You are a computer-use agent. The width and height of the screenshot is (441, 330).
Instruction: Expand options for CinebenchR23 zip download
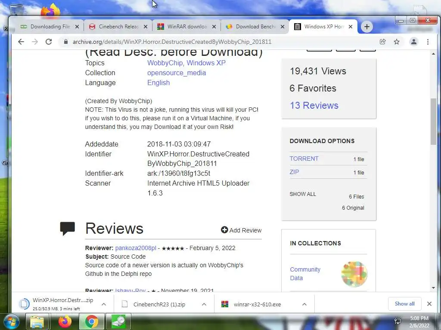point(204,304)
